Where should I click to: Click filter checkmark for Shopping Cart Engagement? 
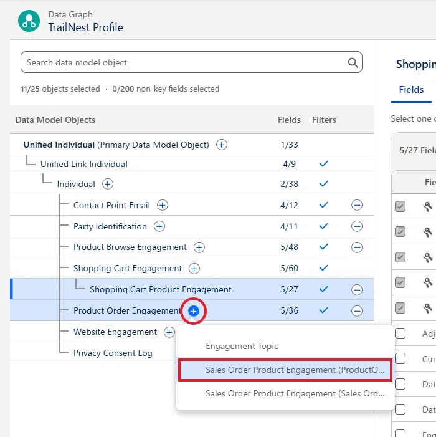pos(323,268)
